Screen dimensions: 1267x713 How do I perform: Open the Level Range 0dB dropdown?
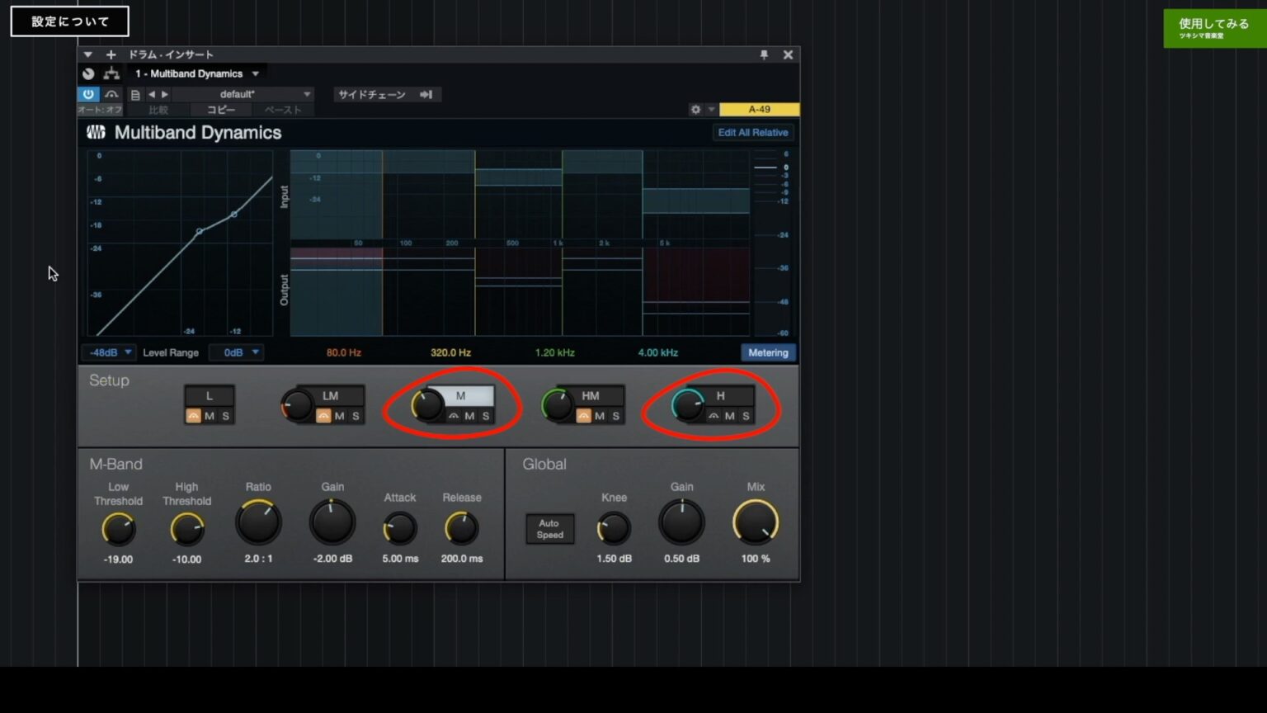[237, 352]
